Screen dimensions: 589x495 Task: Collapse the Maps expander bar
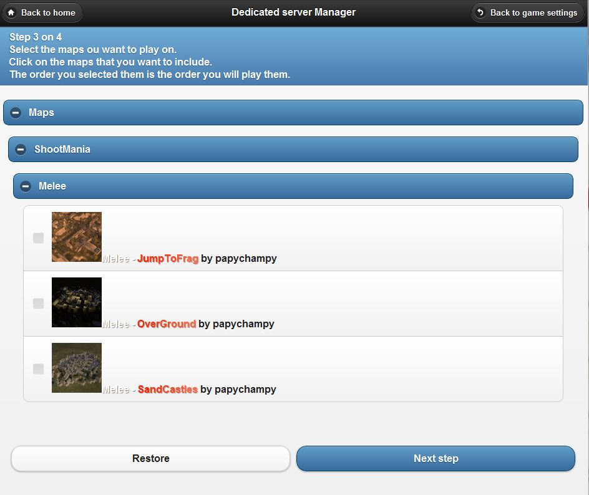293,113
